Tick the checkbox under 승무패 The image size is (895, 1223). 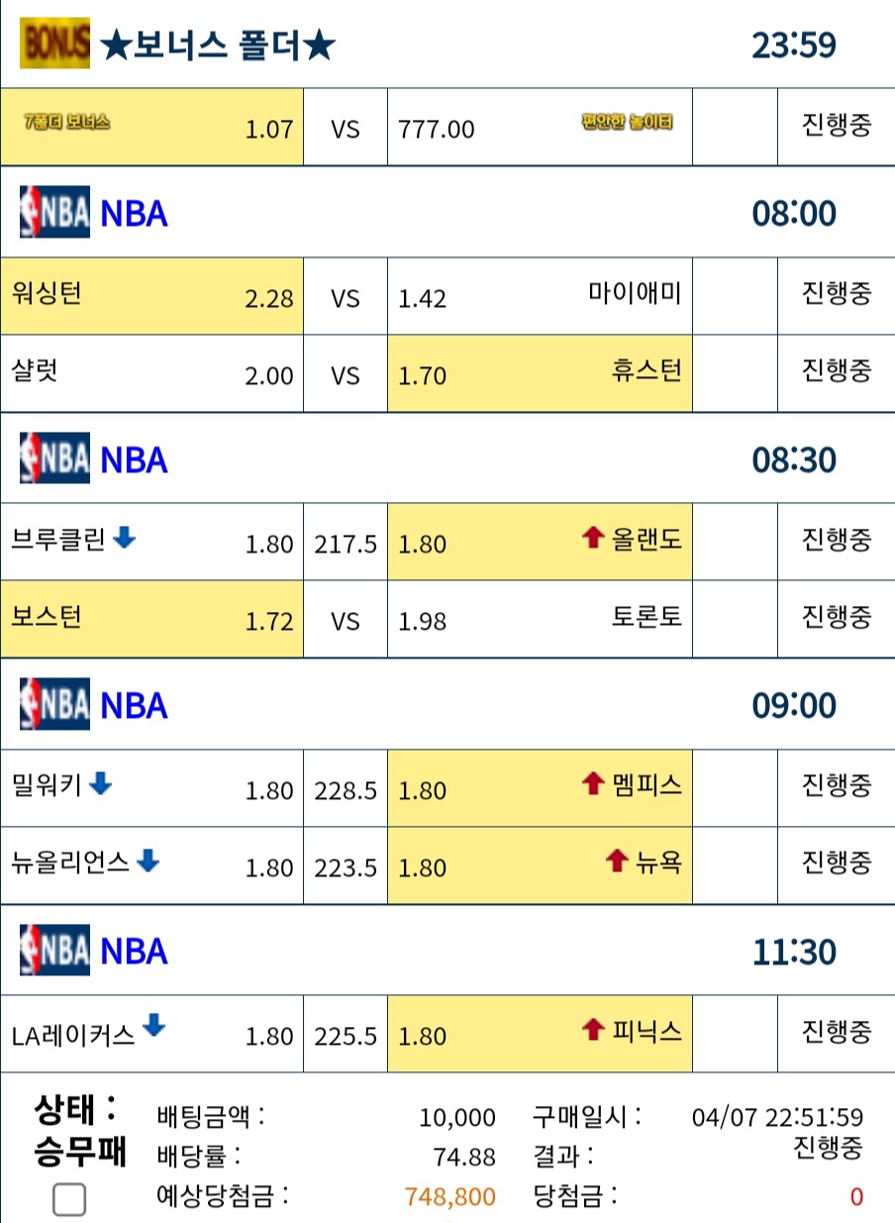tap(69, 1200)
